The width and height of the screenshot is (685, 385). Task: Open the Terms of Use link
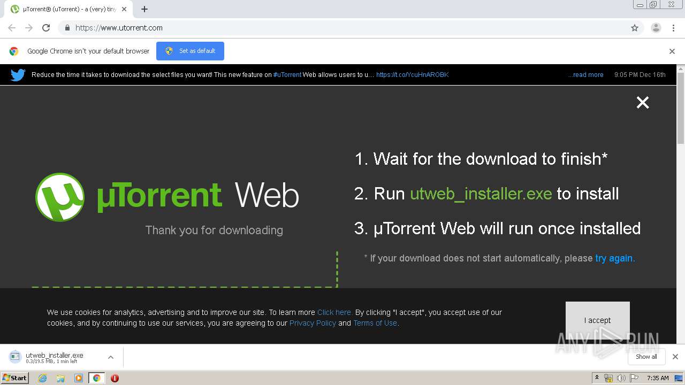[x=375, y=323]
